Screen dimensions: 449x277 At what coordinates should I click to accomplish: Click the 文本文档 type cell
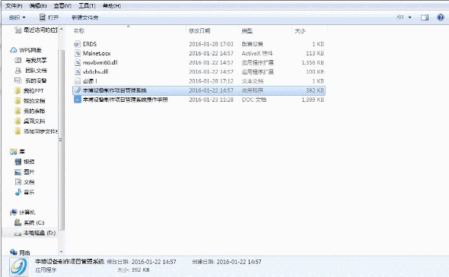[x=252, y=81]
